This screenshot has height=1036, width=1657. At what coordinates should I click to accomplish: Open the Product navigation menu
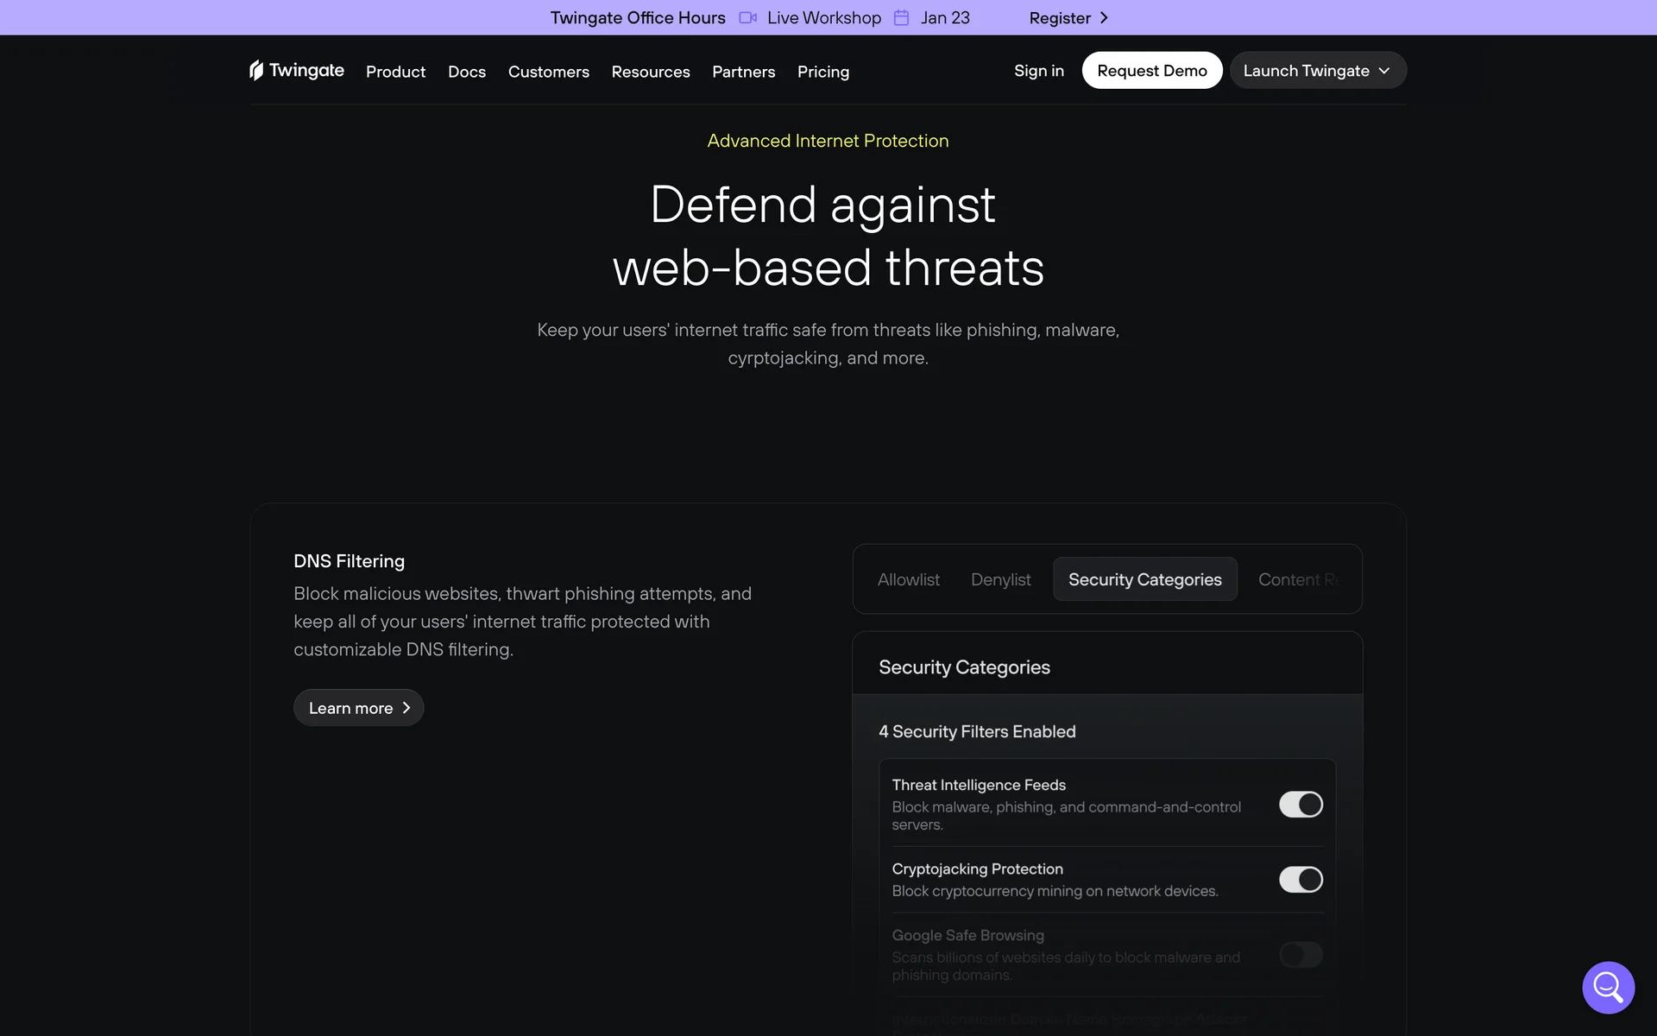pos(395,72)
